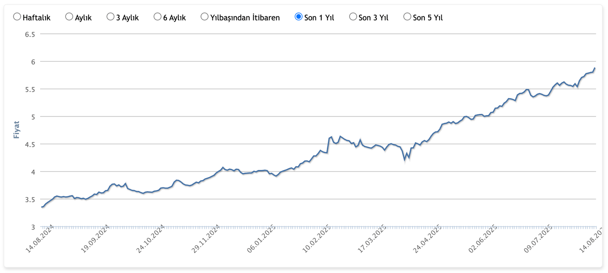
Task: Enable the 6 Aylık view
Action: (x=157, y=16)
